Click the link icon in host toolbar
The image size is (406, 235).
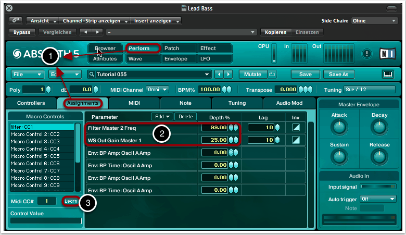[x=16, y=20]
